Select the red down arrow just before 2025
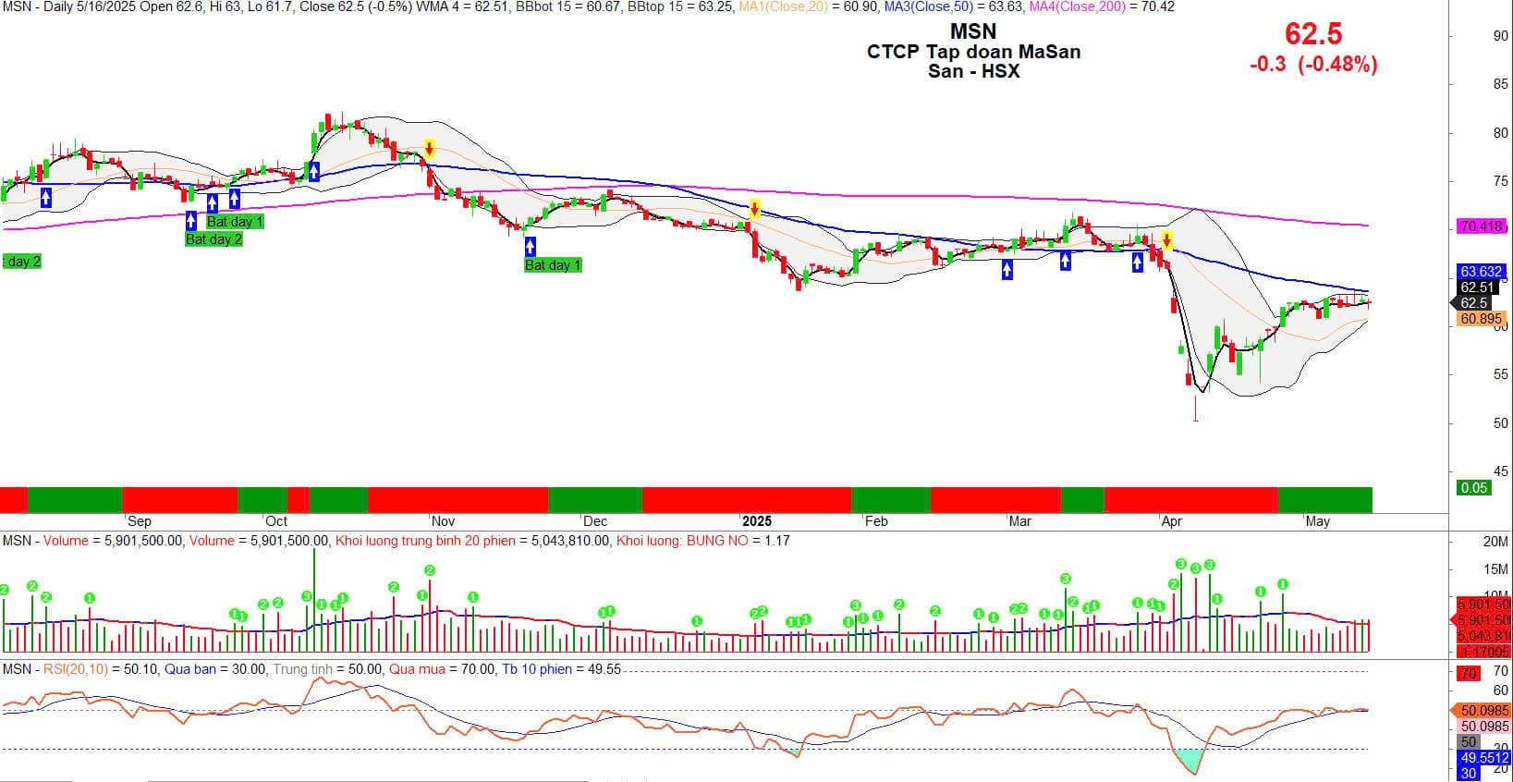 pos(754,209)
